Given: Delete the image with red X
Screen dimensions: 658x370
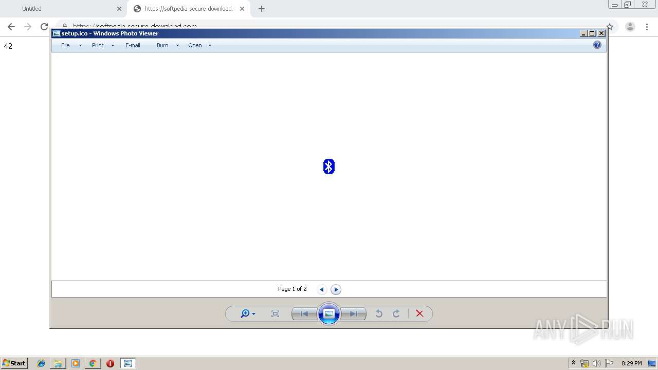Looking at the screenshot, I should [419, 313].
